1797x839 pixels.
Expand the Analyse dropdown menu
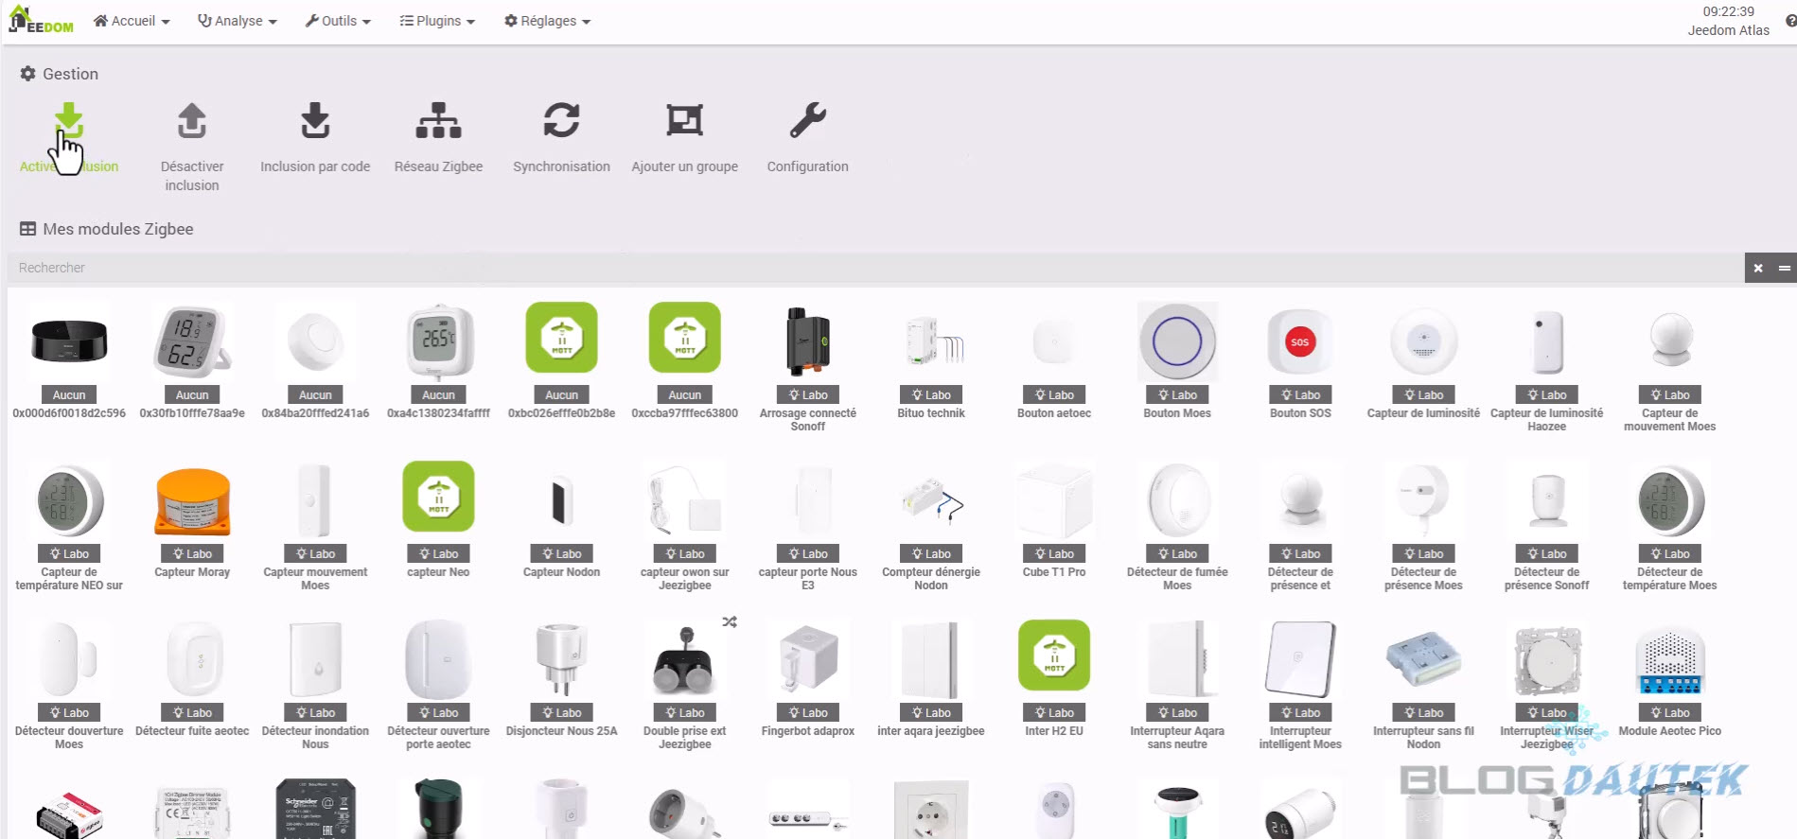coord(237,21)
